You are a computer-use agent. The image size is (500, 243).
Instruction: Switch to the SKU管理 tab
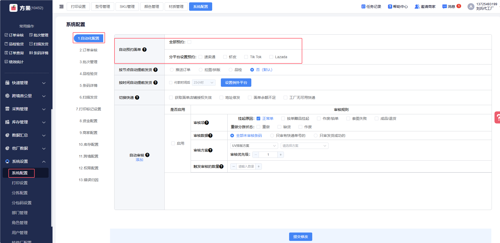tap(127, 7)
